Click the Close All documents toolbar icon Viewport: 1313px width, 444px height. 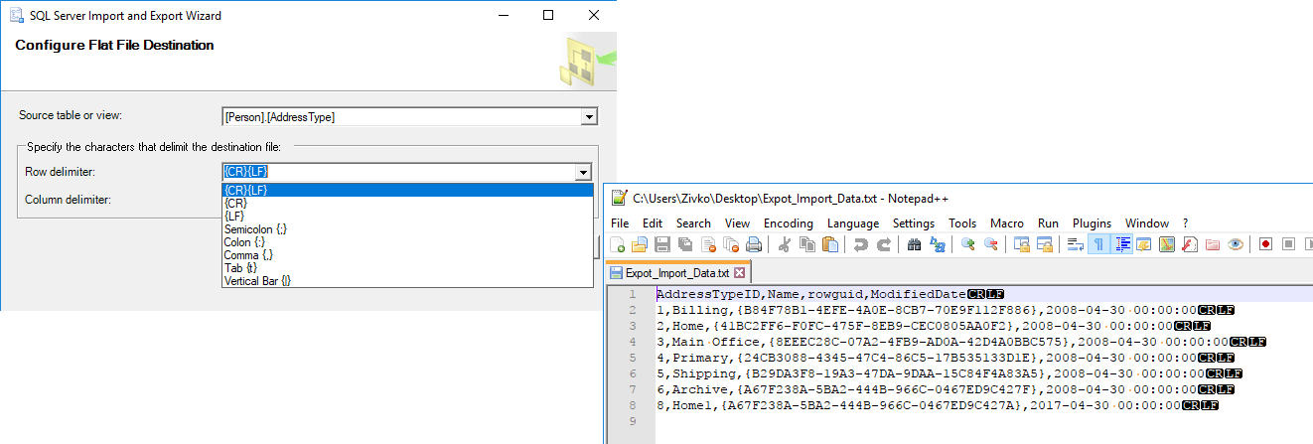(x=731, y=244)
